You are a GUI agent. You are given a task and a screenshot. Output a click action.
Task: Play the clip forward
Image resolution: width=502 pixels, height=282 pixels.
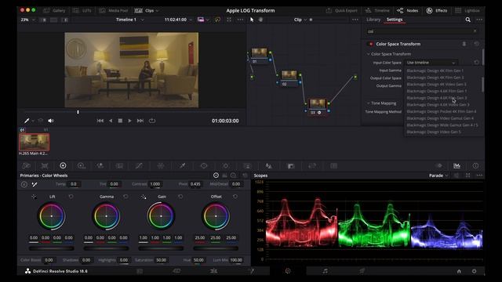[x=129, y=121]
